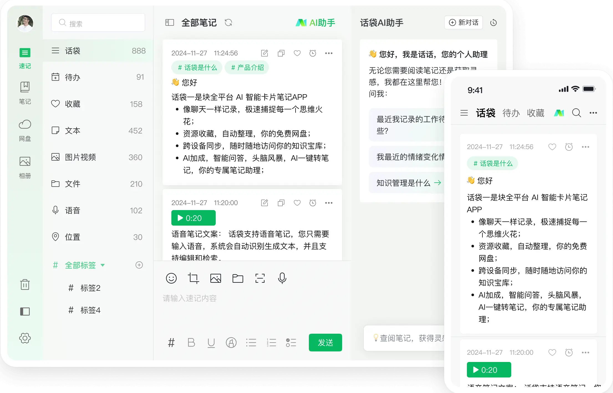Image resolution: width=613 pixels, height=393 pixels.
Task: Open more options menu on the first note
Action: [x=329, y=53]
